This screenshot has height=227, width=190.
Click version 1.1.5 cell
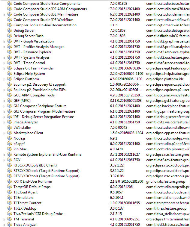click(113, 25)
